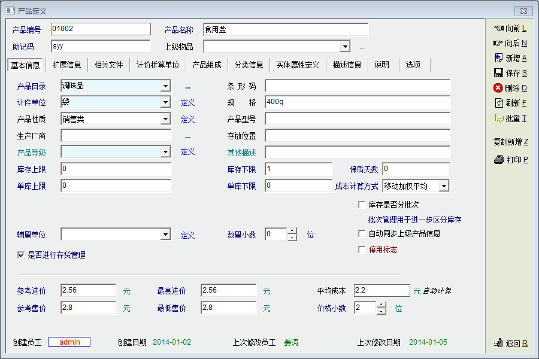Switch to the 扩展信息 tab
This screenshot has height=359, width=539.
[66, 65]
